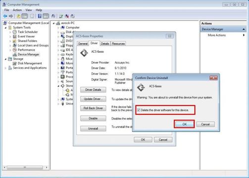Select Device Manager in the left tree

tap(28, 54)
